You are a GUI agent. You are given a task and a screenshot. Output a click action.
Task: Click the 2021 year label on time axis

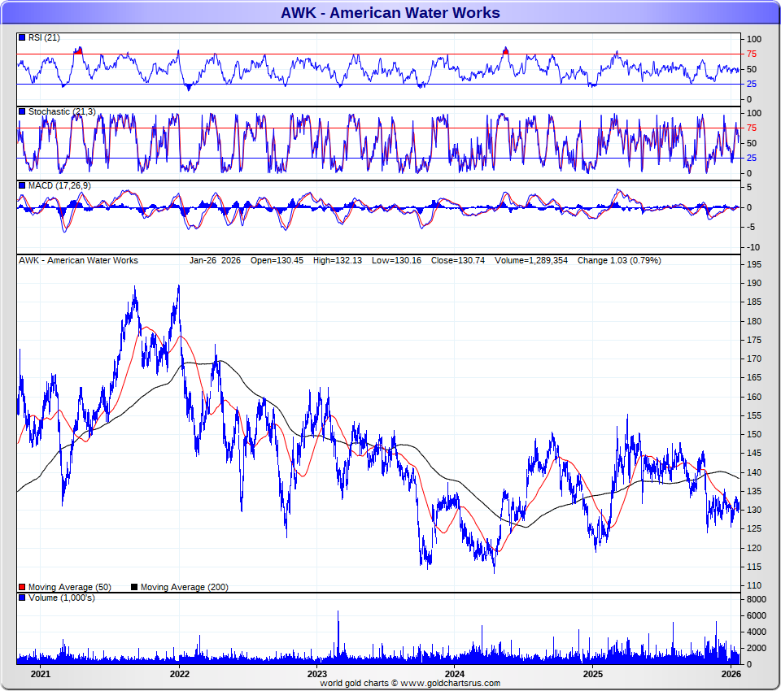pyautogui.click(x=41, y=674)
